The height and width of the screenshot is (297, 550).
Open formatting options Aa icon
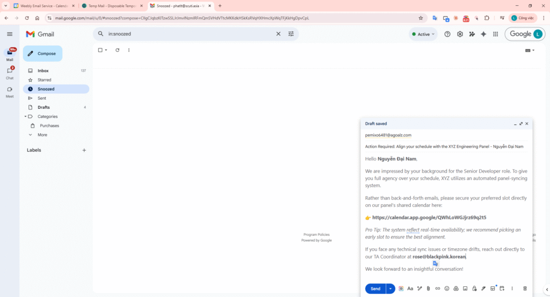point(410,288)
